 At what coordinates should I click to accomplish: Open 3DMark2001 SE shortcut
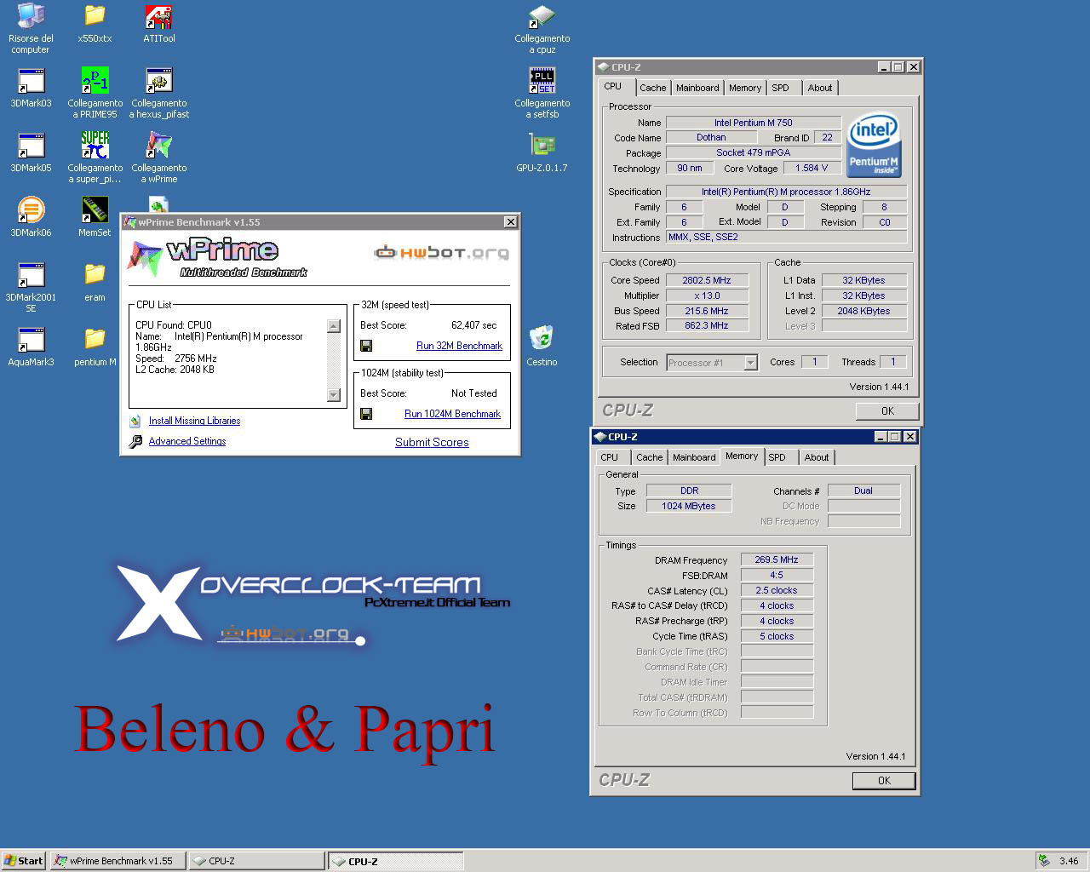[x=31, y=288]
